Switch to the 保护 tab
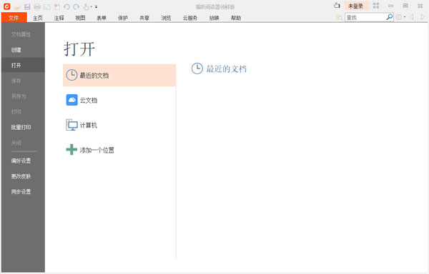Screen dimensions: 429x274 pyautogui.click(x=123, y=18)
